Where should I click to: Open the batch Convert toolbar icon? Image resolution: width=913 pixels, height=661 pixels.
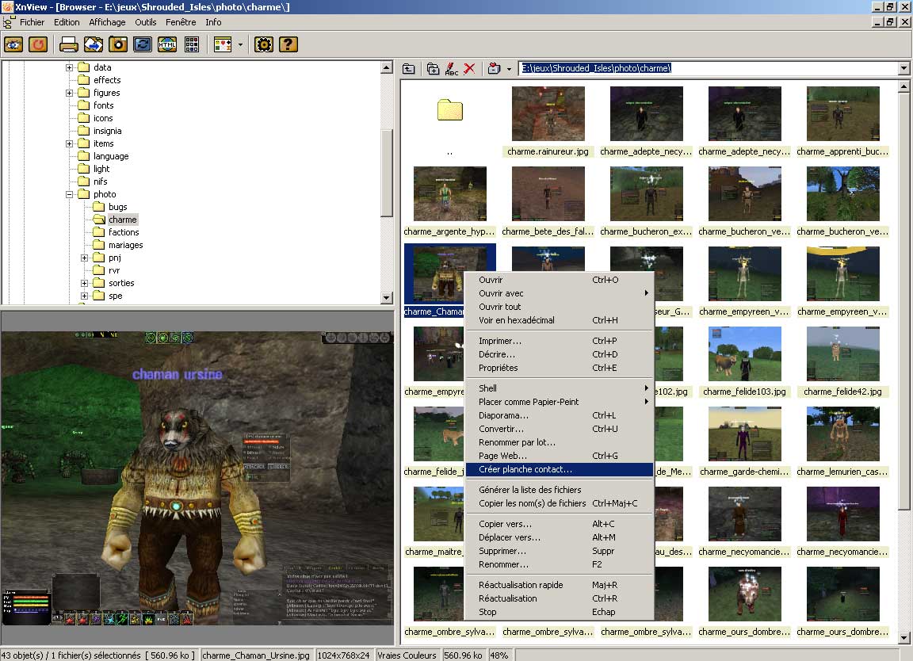pyautogui.click(x=94, y=44)
